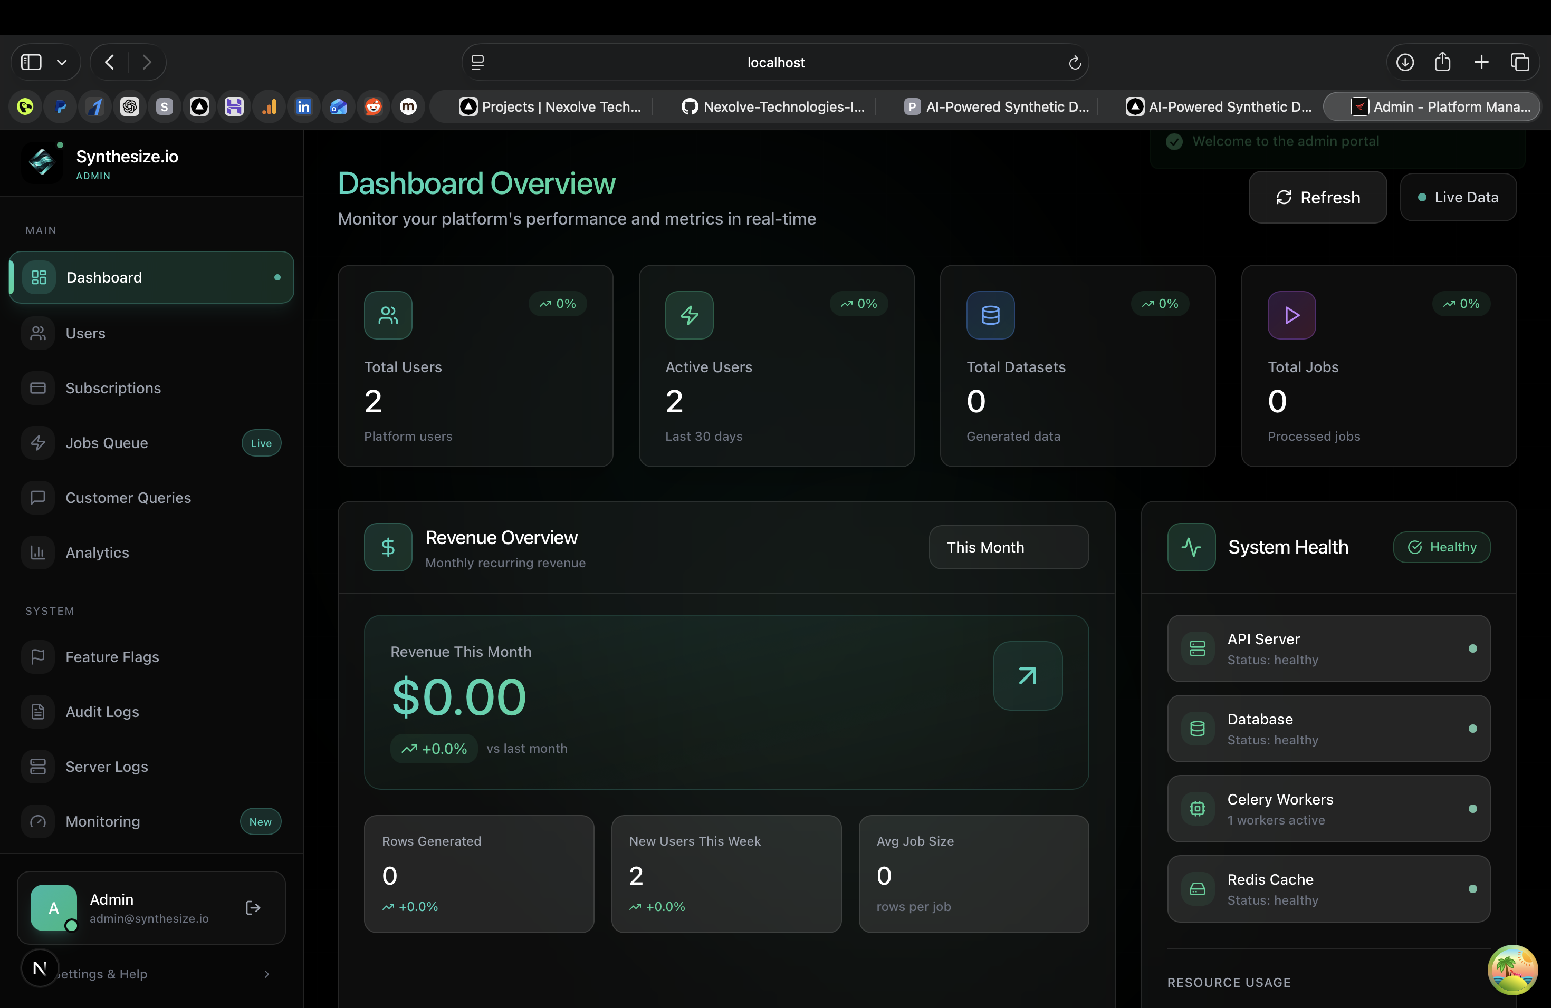Open the sidebar options dropdown arrow
The width and height of the screenshot is (1551, 1008).
tap(62, 63)
